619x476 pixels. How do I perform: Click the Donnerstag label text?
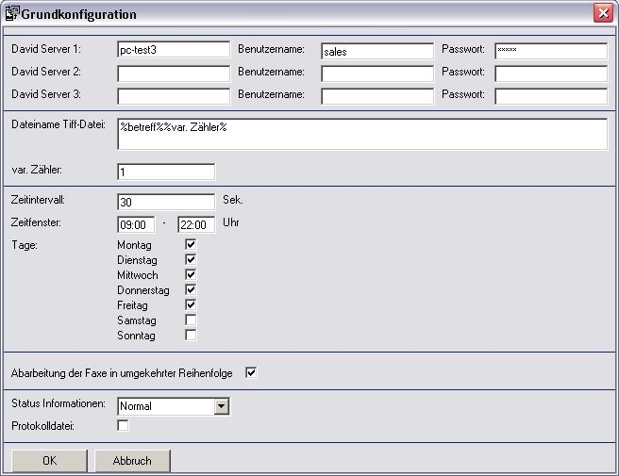[x=143, y=290]
